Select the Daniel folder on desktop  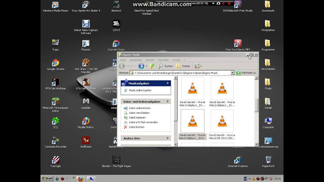click(268, 104)
